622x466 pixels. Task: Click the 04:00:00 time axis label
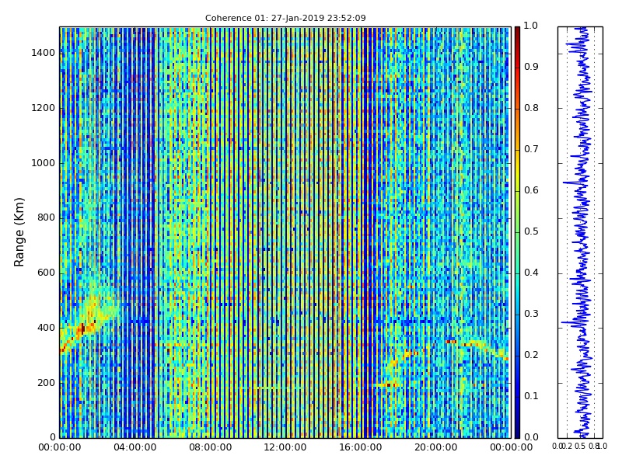tap(135, 447)
